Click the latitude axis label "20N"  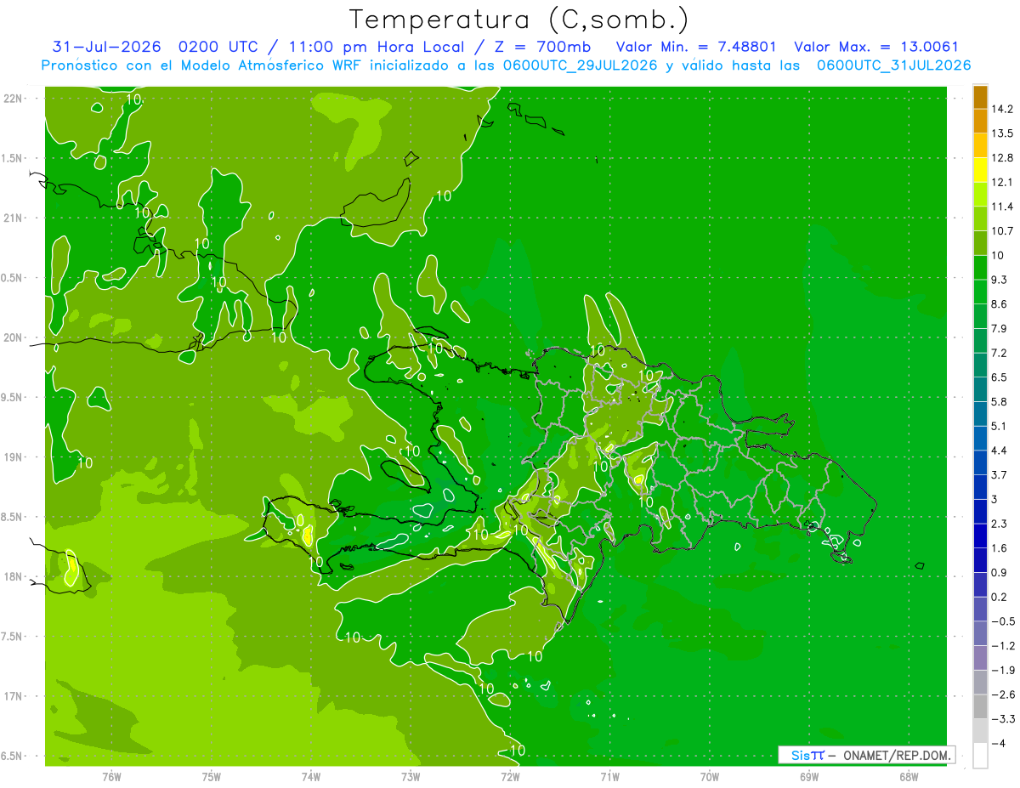13,338
